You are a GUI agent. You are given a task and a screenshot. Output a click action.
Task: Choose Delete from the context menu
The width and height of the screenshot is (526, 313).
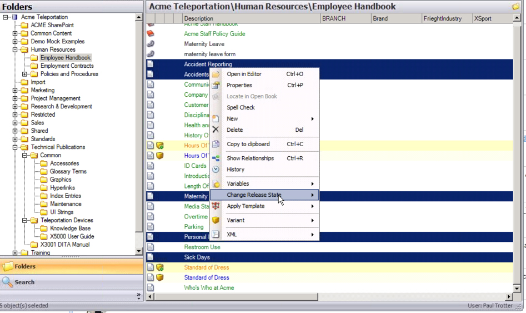(x=264, y=130)
